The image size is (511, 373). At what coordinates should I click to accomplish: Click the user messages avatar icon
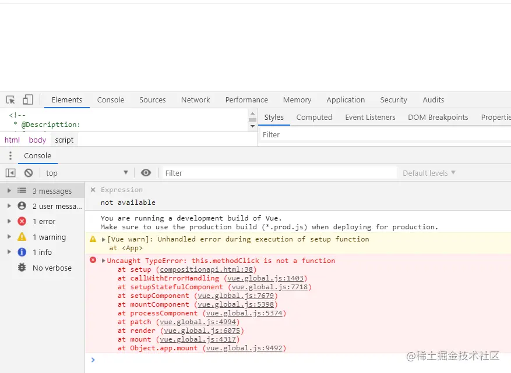coord(22,206)
